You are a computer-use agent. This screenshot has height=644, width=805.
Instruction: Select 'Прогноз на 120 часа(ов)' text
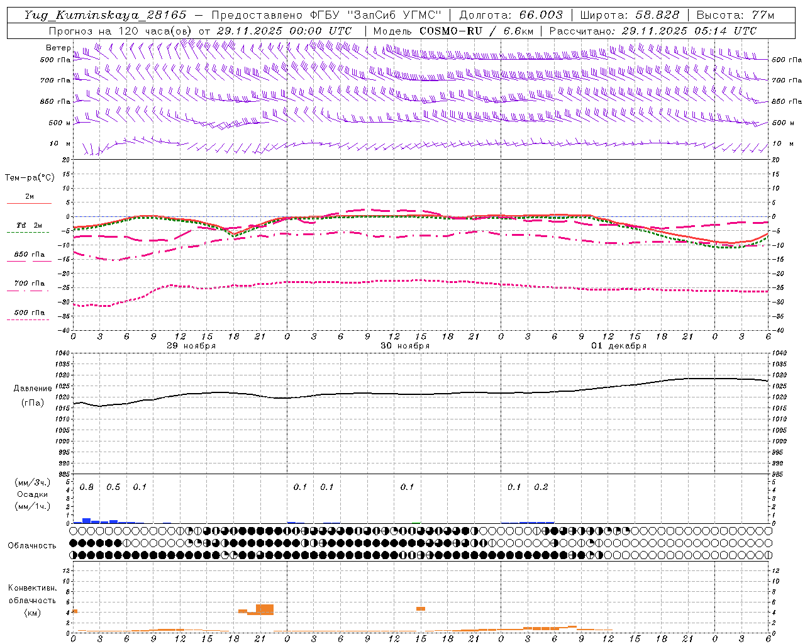coord(120,31)
